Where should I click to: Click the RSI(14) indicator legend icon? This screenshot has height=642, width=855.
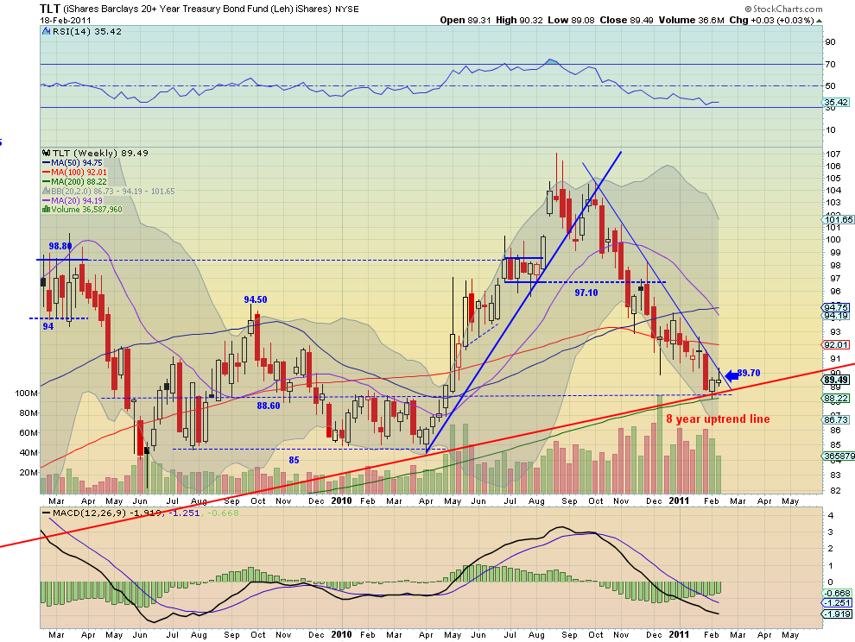46,32
